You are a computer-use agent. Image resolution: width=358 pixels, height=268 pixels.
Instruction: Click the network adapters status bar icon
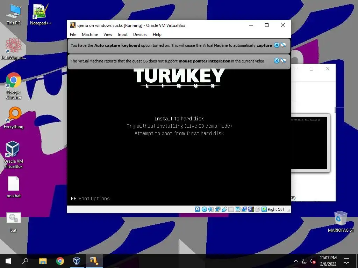point(217,209)
